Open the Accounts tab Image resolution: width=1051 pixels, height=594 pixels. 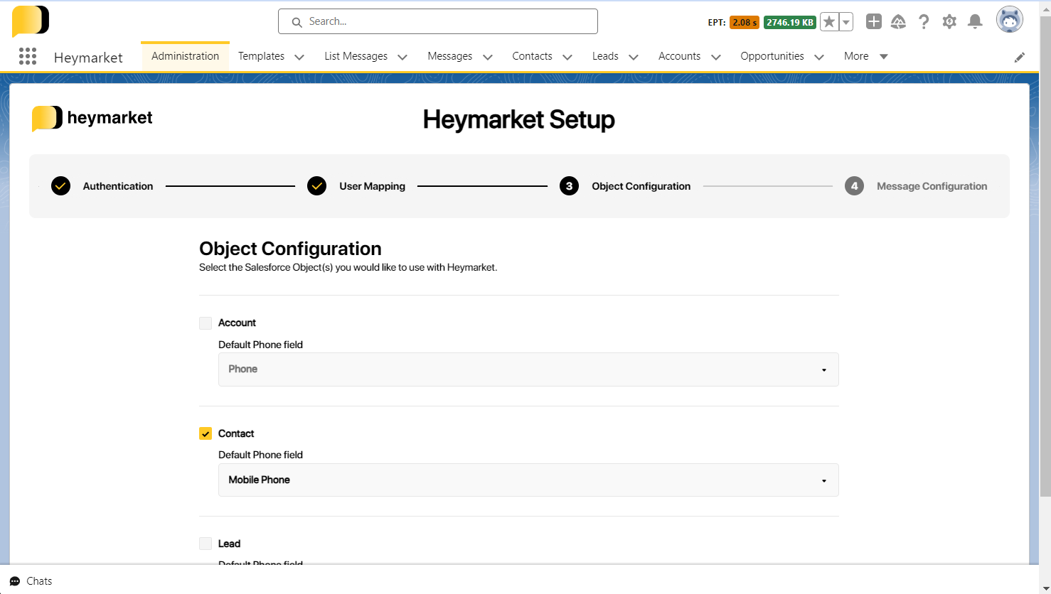(679, 56)
